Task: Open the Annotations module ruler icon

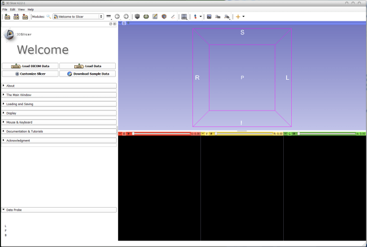Action: point(173,16)
